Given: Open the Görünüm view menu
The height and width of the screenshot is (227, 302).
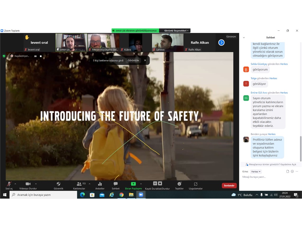Looking at the screenshot, I should (231, 36).
